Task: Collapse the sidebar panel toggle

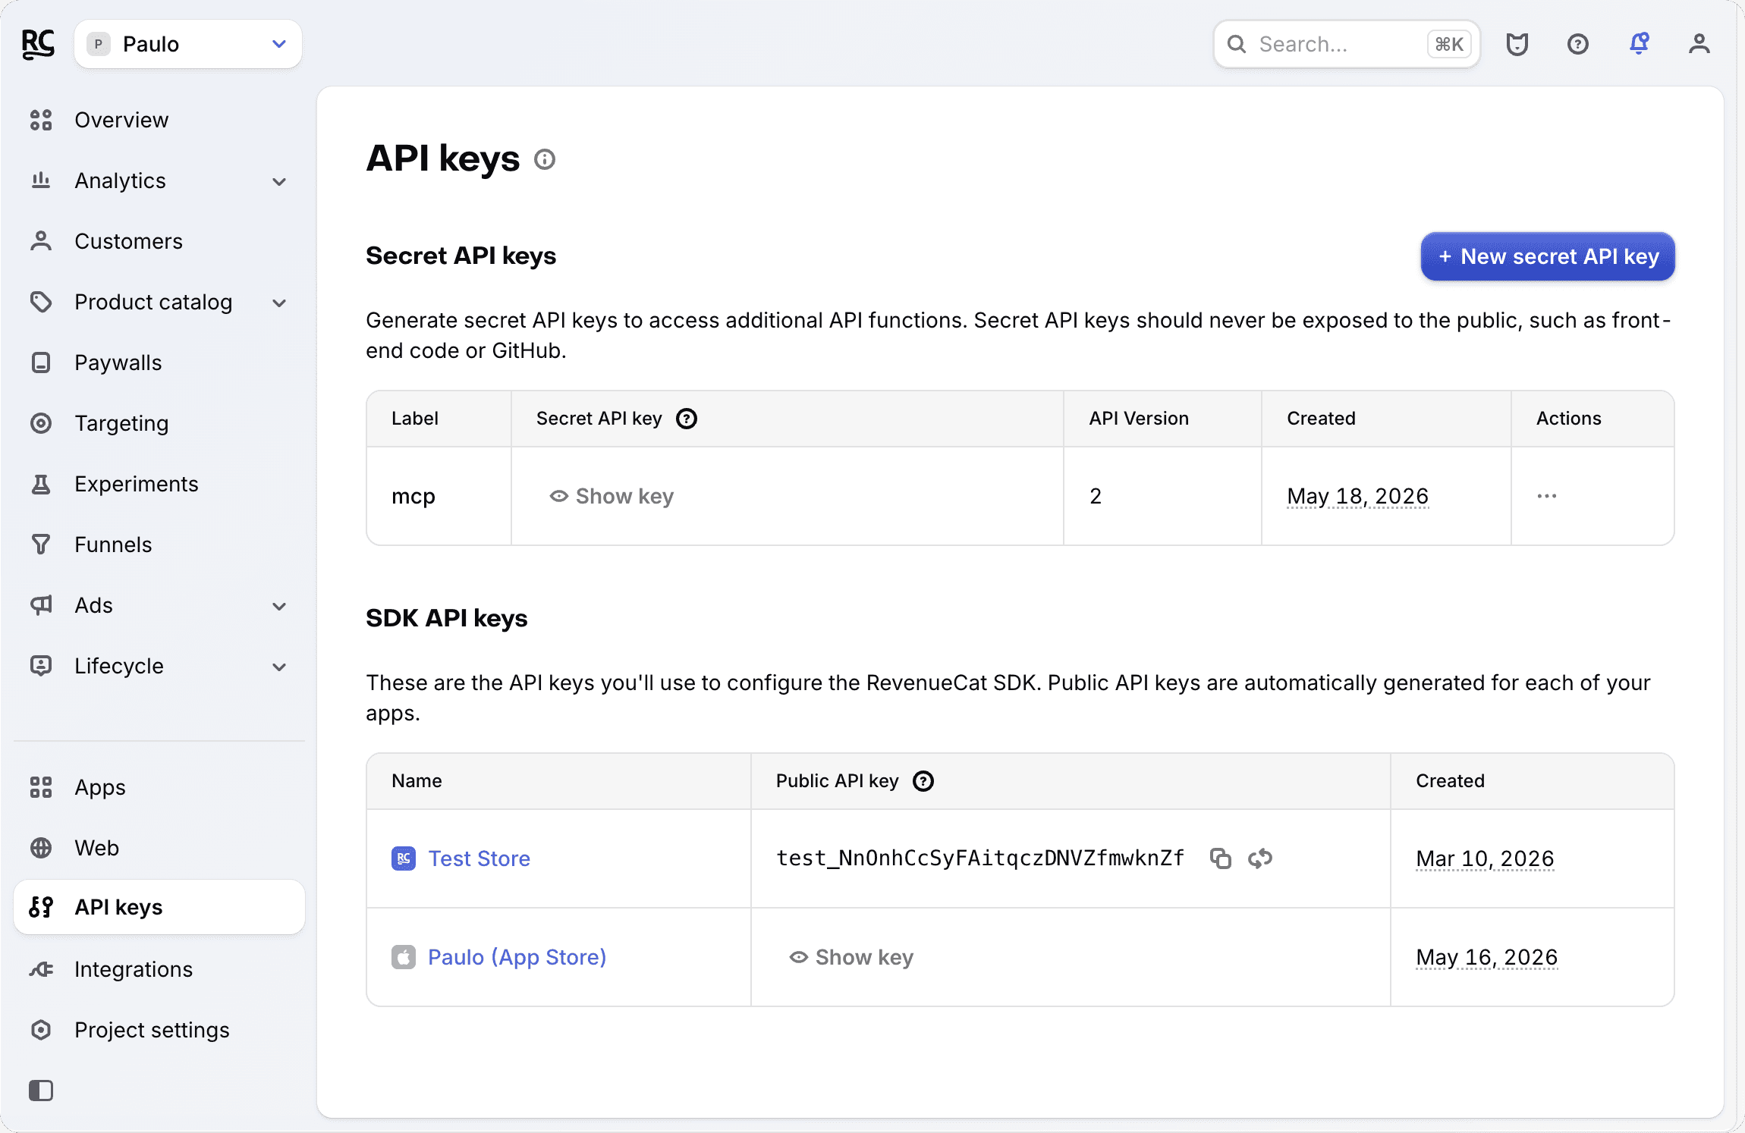Action: tap(41, 1091)
